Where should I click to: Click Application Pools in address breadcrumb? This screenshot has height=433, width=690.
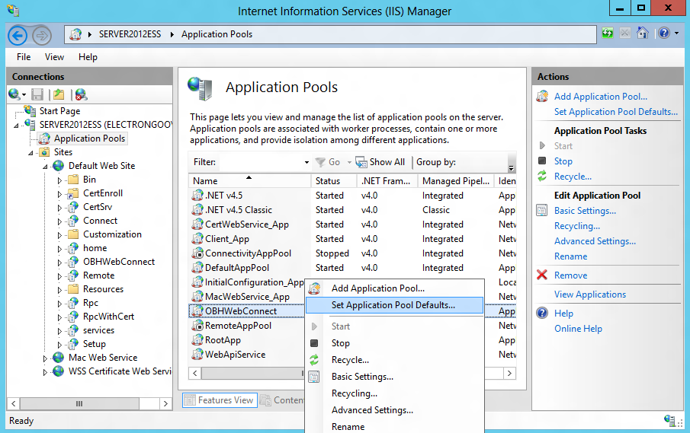[x=217, y=34]
